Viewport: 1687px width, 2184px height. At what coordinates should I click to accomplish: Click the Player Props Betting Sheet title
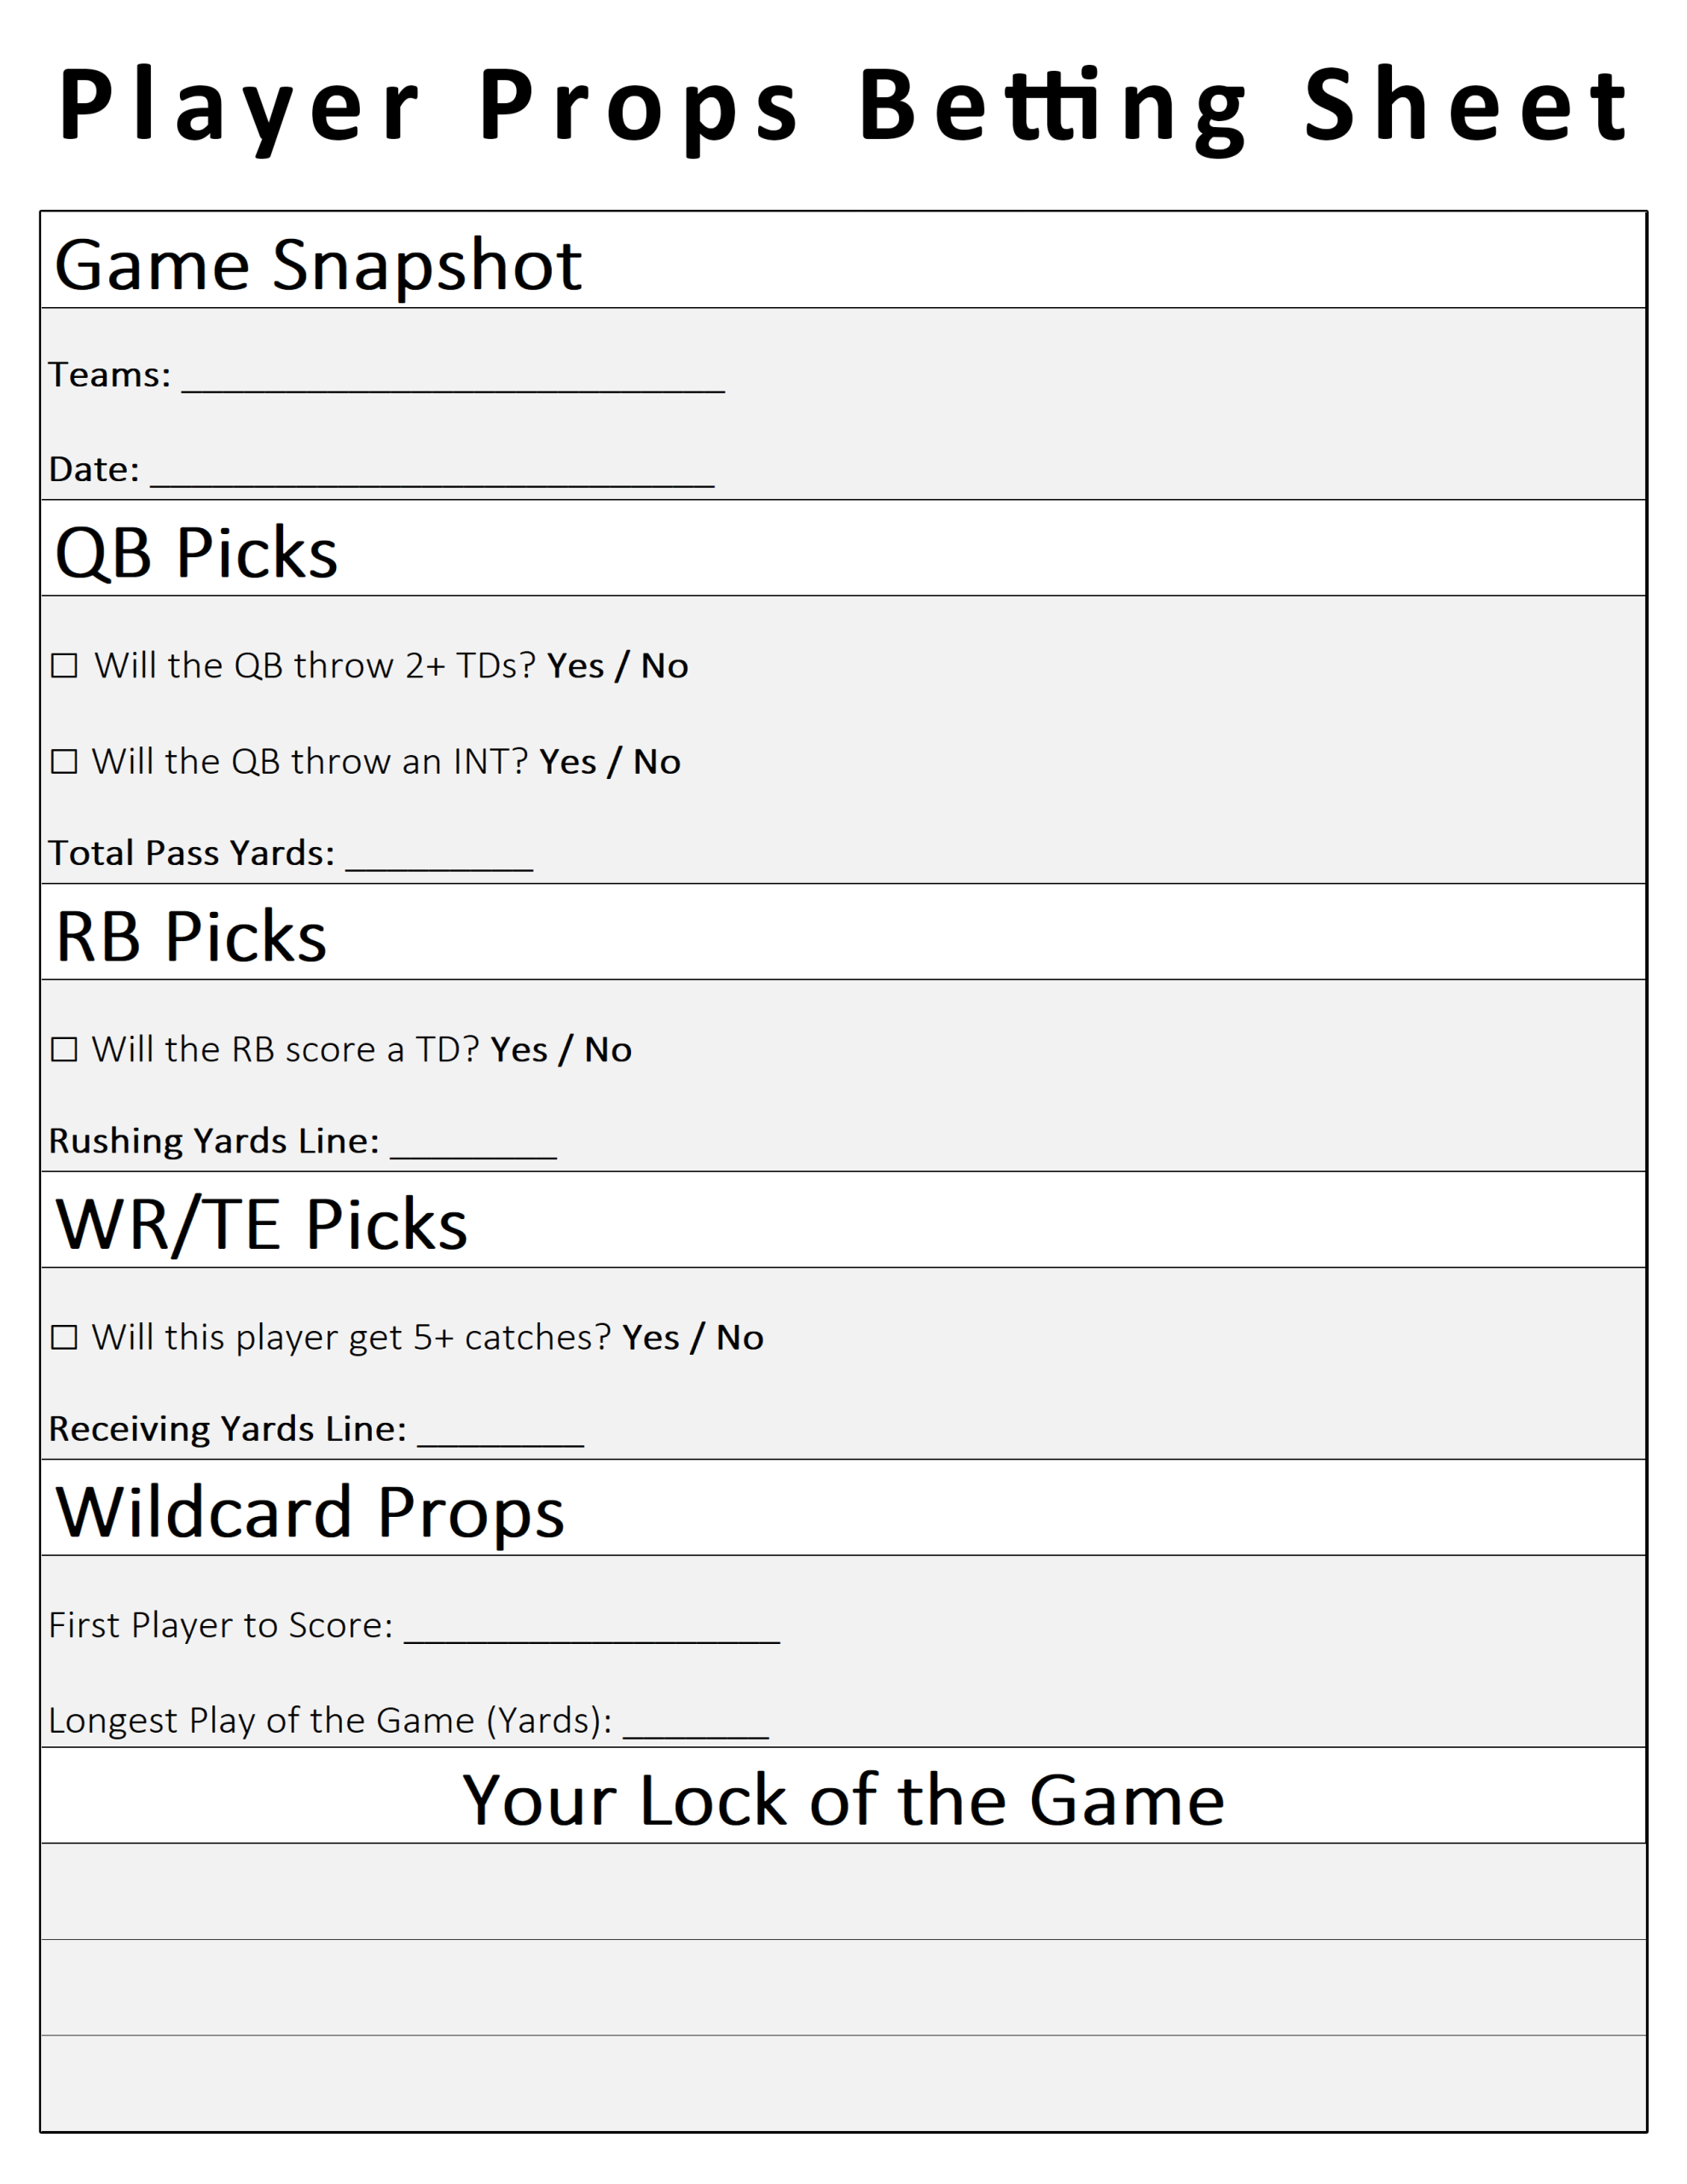843,106
